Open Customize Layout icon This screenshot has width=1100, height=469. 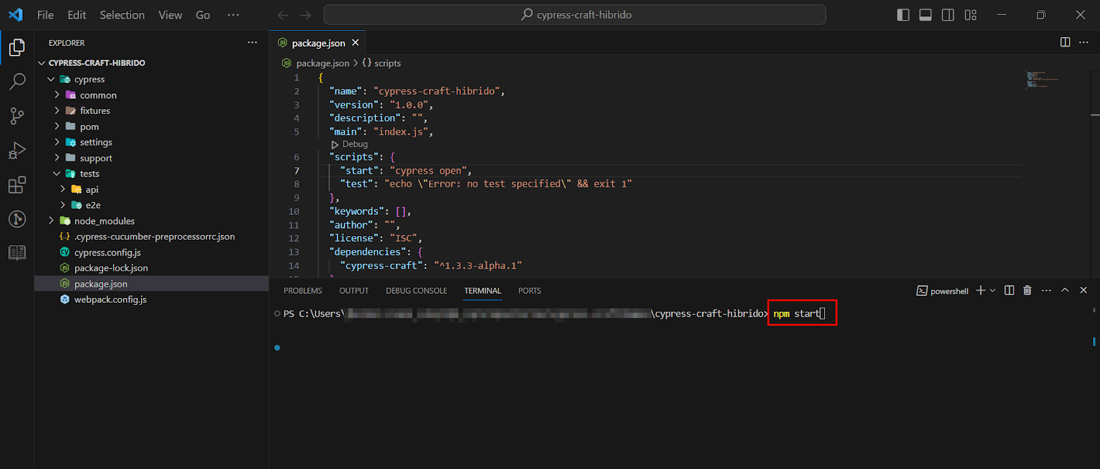coord(971,15)
